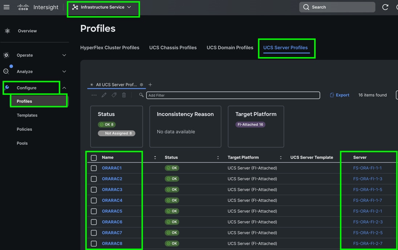Sort the table by Status column
Screen dimensions: 398x250
click(218, 158)
